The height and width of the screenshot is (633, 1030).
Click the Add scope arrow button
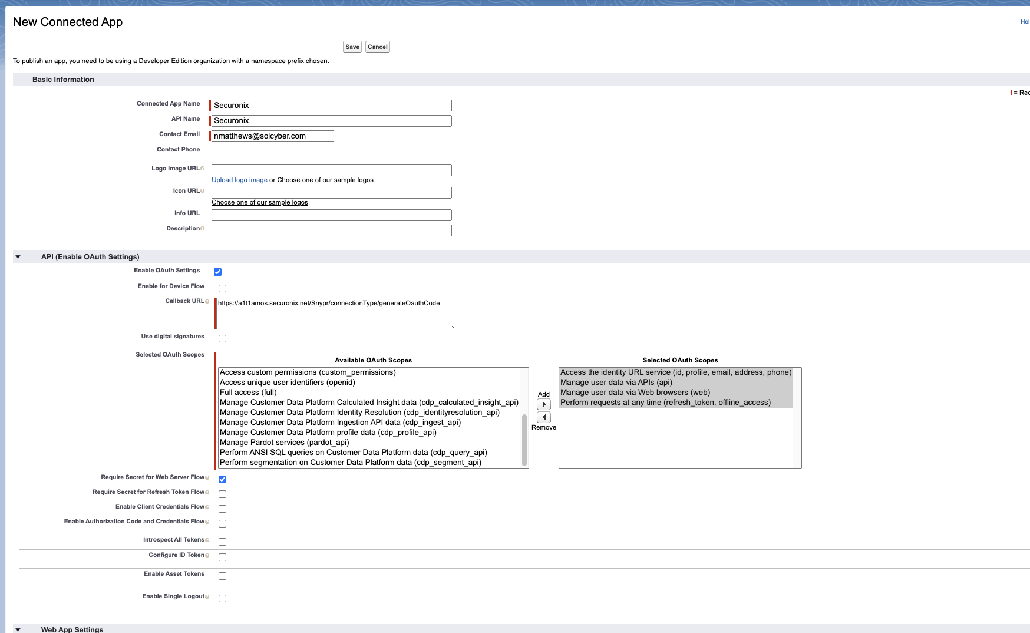(543, 404)
